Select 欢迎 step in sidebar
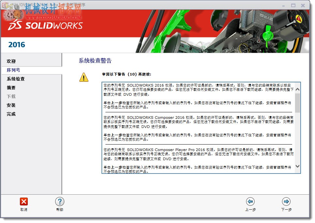 [x=11, y=61]
